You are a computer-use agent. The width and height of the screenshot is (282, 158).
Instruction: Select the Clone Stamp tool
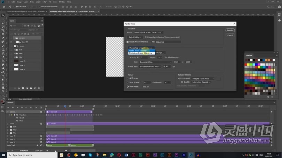pyautogui.click(x=3, y=50)
